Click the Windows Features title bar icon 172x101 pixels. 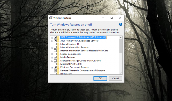[51, 18]
